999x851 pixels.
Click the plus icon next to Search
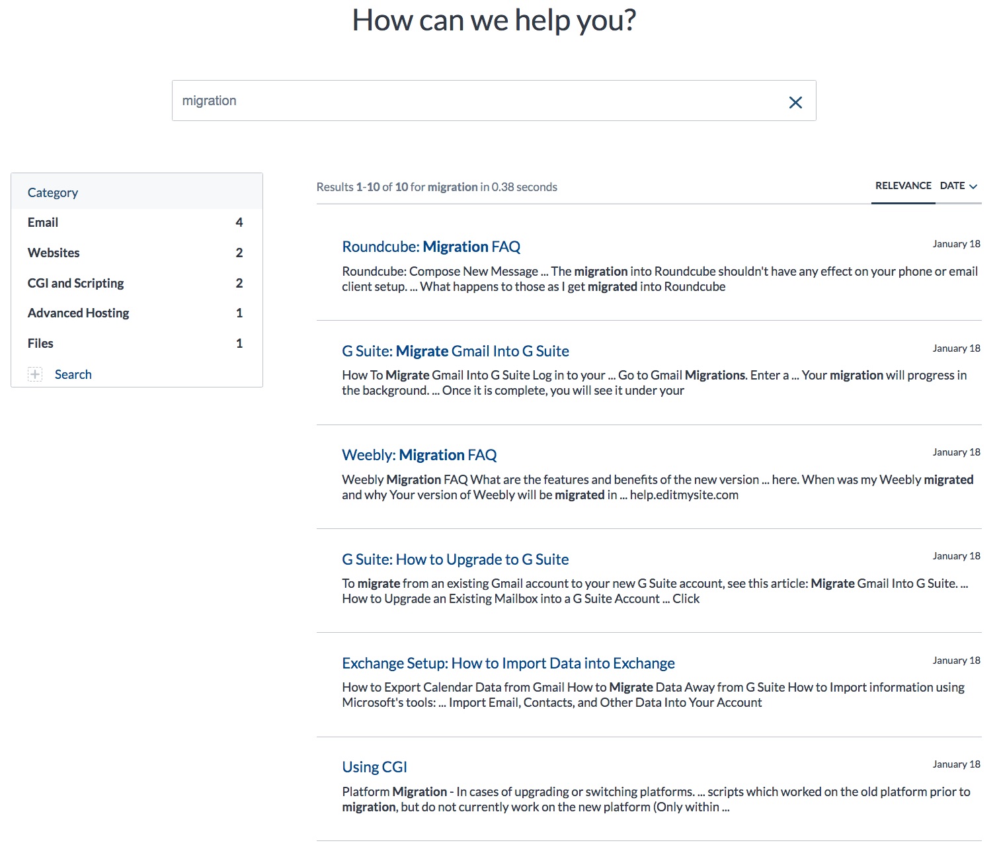pyautogui.click(x=35, y=374)
